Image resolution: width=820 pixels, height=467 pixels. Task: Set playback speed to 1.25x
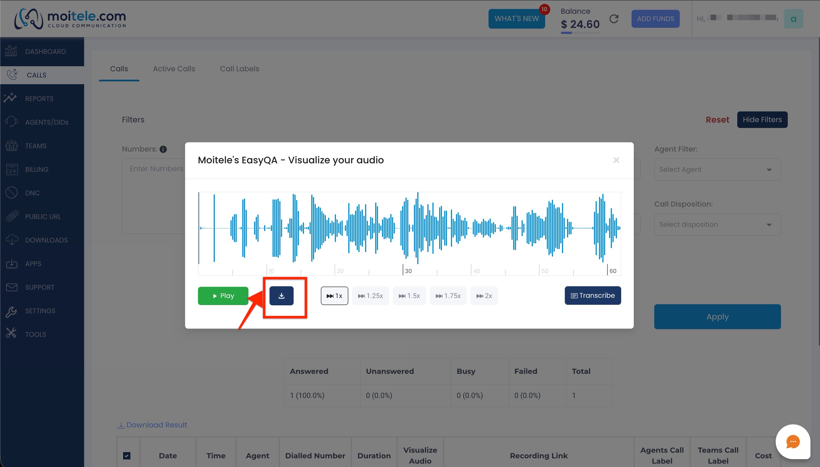[x=370, y=296]
